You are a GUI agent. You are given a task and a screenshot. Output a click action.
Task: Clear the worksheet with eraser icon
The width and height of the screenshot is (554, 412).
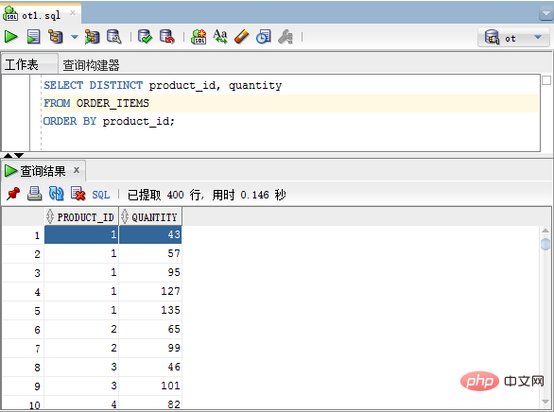242,37
